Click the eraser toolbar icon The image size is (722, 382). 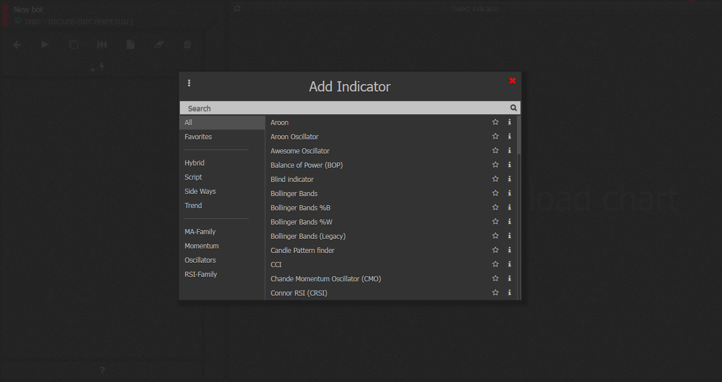tap(159, 44)
